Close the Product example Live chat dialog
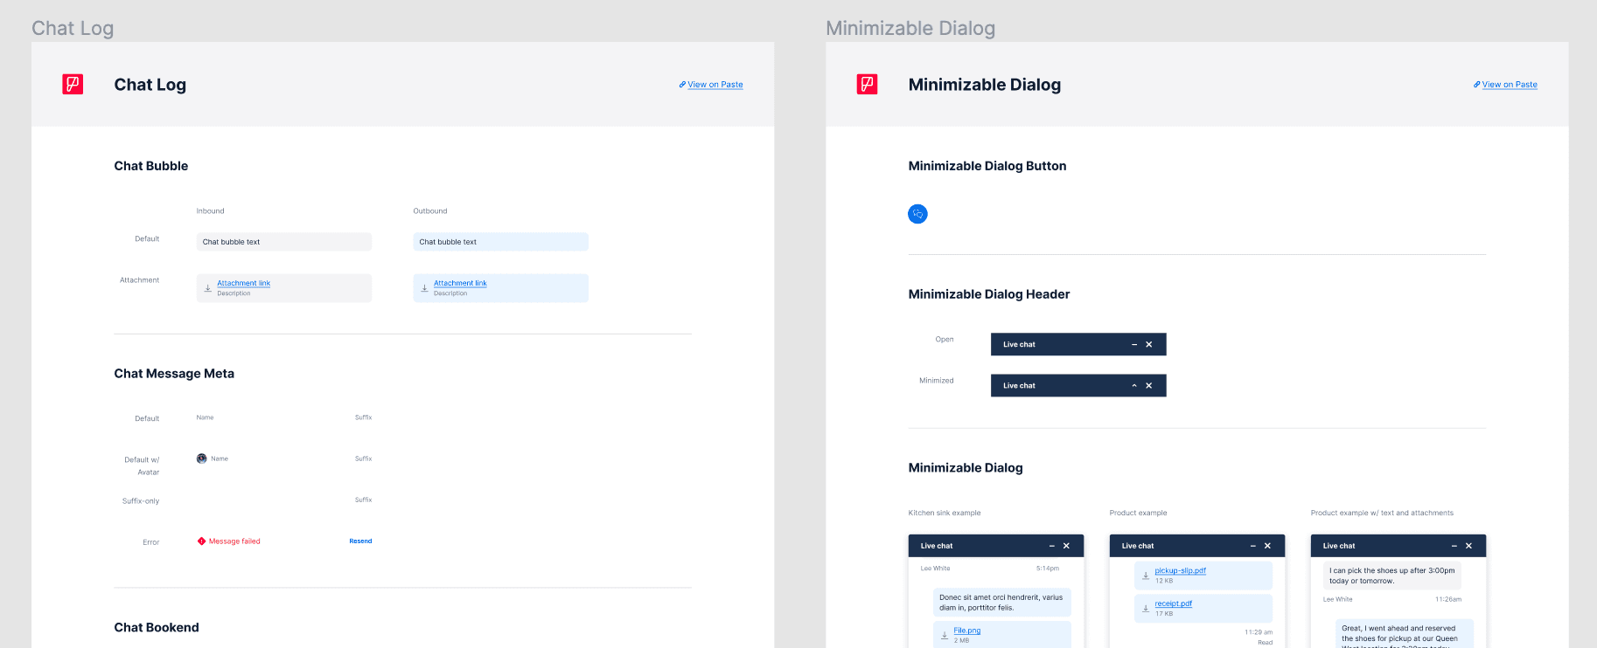The image size is (1597, 648). click(1267, 546)
